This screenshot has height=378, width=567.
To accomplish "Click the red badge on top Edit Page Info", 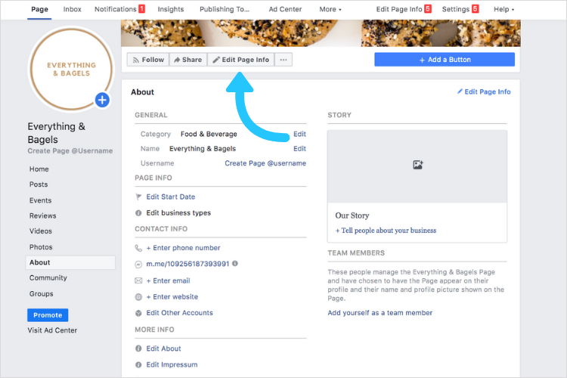I will [x=428, y=8].
